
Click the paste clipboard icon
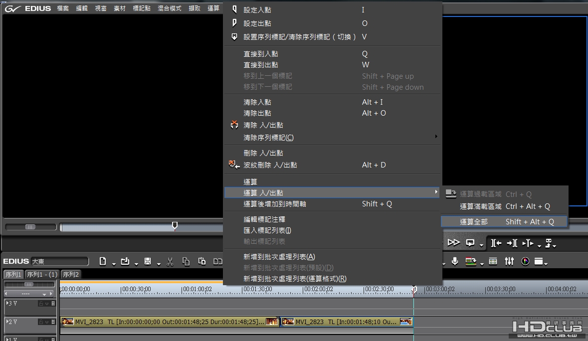pos(202,261)
